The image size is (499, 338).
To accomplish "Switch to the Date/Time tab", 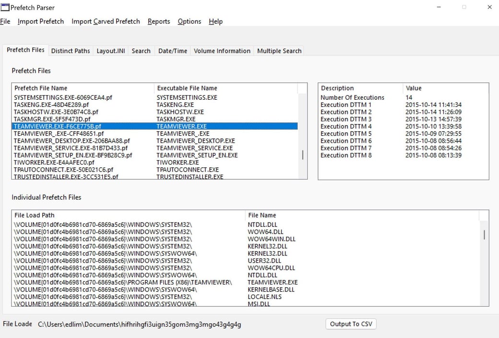I will click(x=173, y=51).
